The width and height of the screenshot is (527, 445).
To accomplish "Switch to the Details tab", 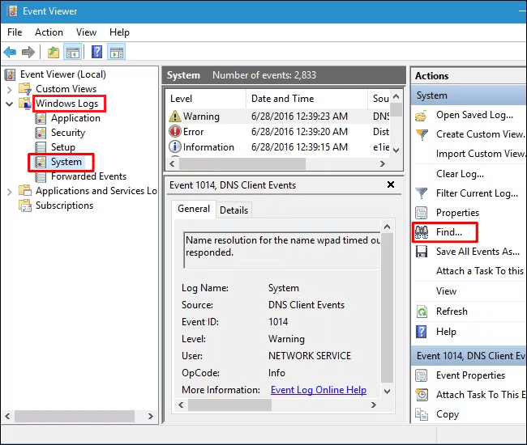I will click(234, 210).
